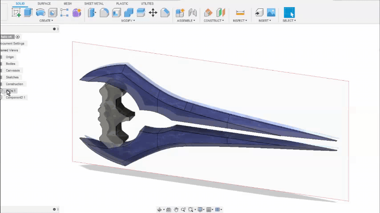Viewport: 380px width, 213px height.
Task: Switch to the MESH tab
Action: [x=68, y=4]
